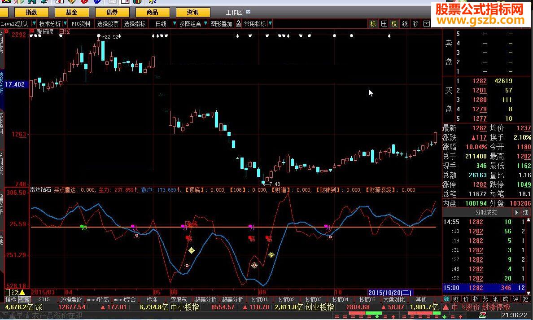
Task: Click the crosshair grid 田 icon
Action: coord(384,24)
